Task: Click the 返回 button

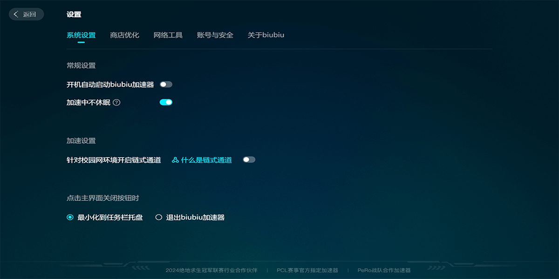Action: 26,14
